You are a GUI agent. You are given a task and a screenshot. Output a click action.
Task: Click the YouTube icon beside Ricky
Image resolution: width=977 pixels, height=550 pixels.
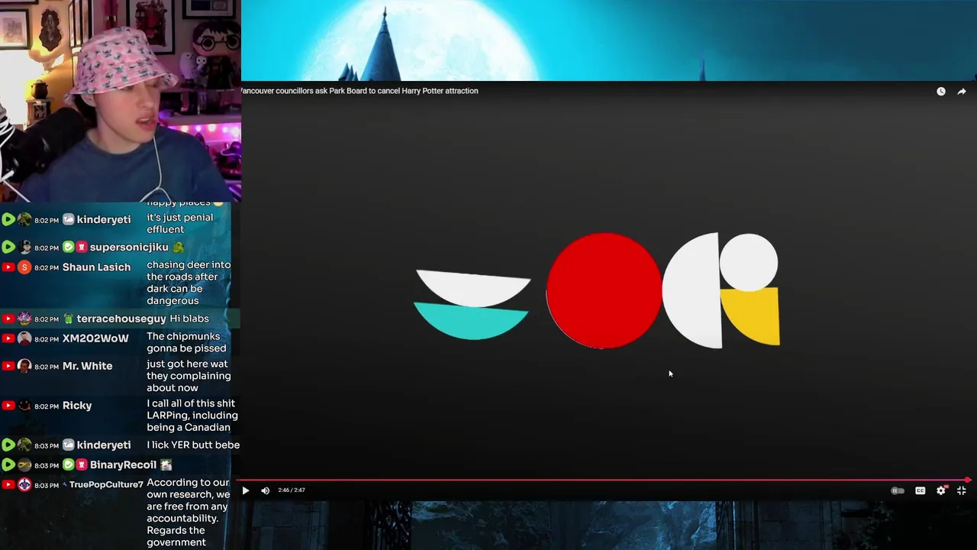(x=8, y=406)
